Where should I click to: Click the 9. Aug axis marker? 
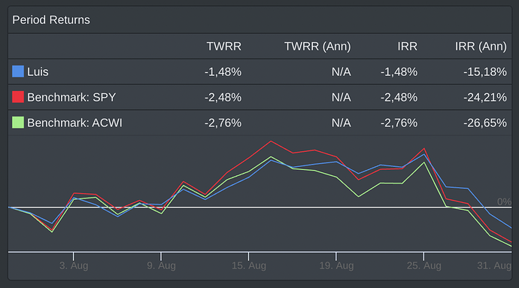pos(161,265)
